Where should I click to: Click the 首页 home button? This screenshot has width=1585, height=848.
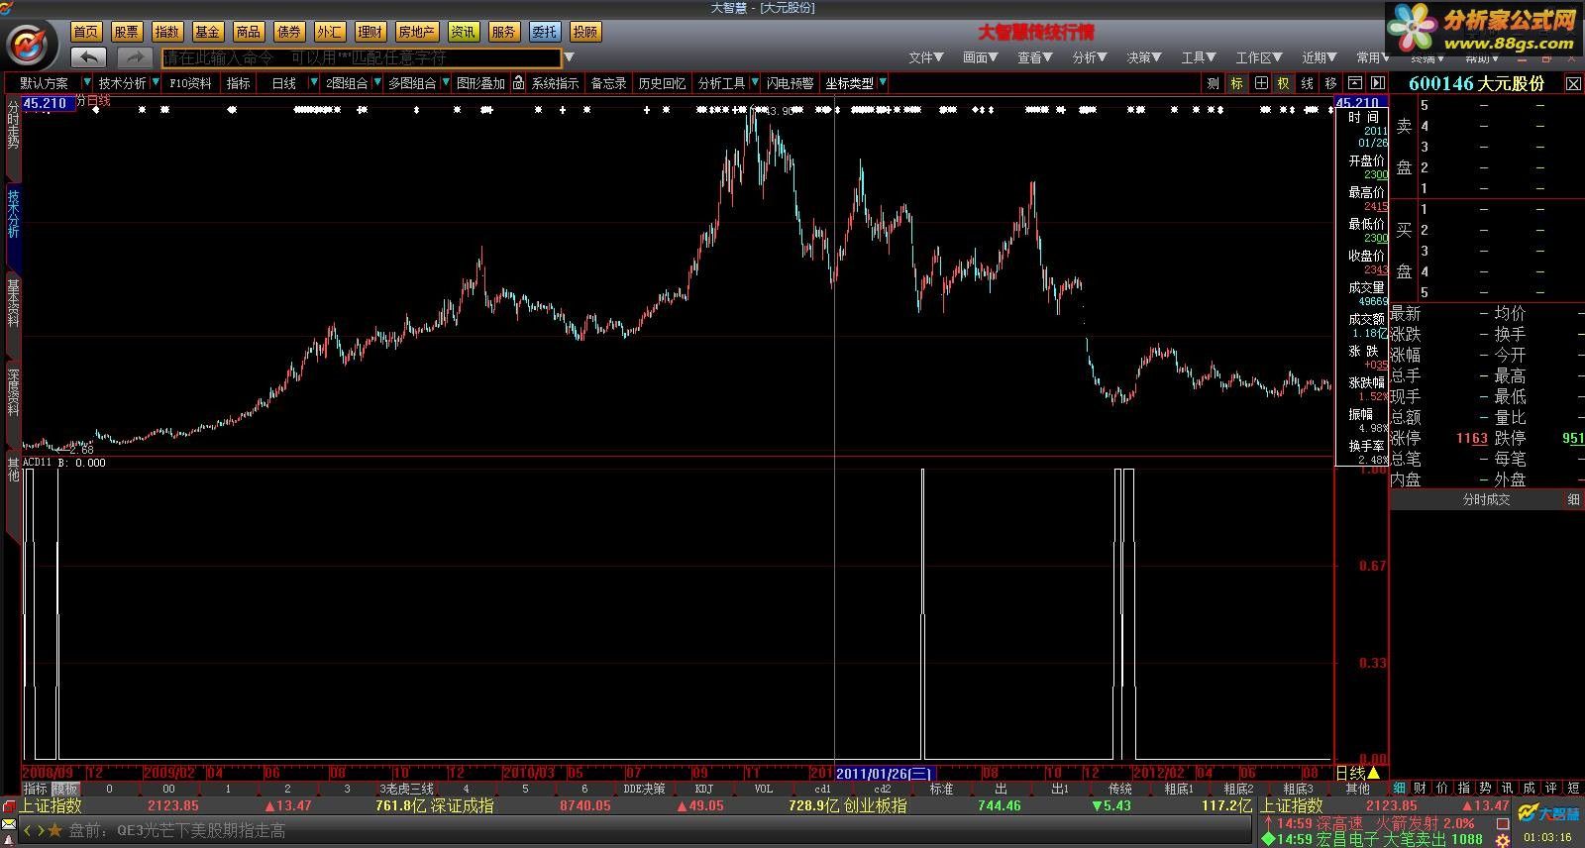pyautogui.click(x=86, y=32)
